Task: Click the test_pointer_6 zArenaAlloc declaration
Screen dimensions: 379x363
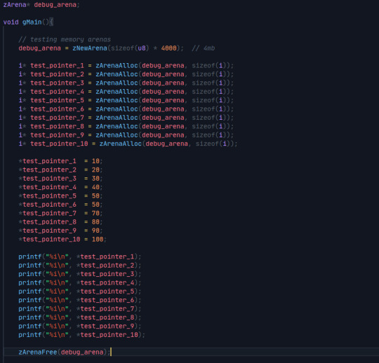Action: point(126,109)
